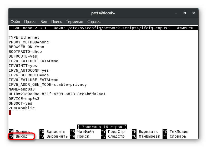
Task: Click the IPV6_ADDR_GEN_MODE=stable-privacy line
Action: 48,85
